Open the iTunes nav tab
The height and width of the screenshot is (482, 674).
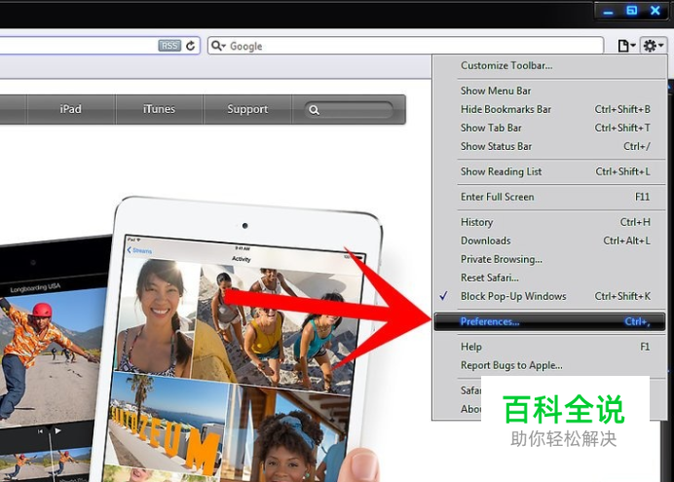tap(159, 109)
